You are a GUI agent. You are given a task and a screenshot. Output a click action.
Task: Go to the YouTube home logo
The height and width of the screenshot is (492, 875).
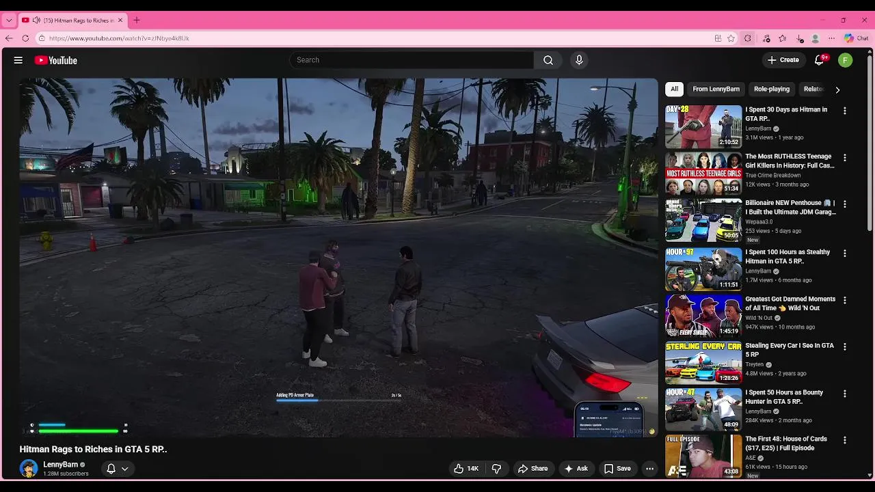[x=56, y=60]
